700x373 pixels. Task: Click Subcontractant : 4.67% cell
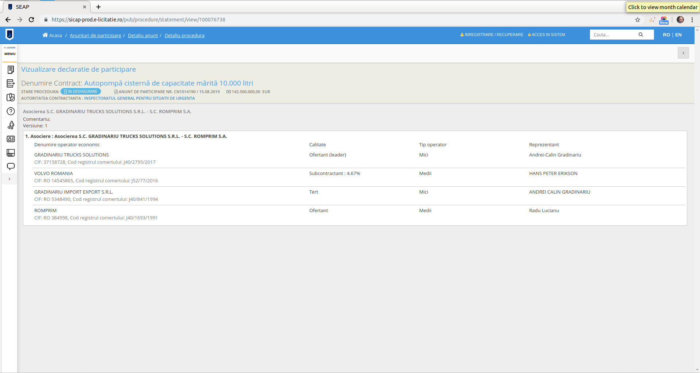point(335,173)
